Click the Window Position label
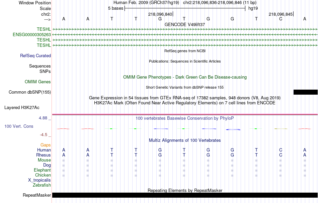Viewport: 318px width, 203px height. (35, 3)
